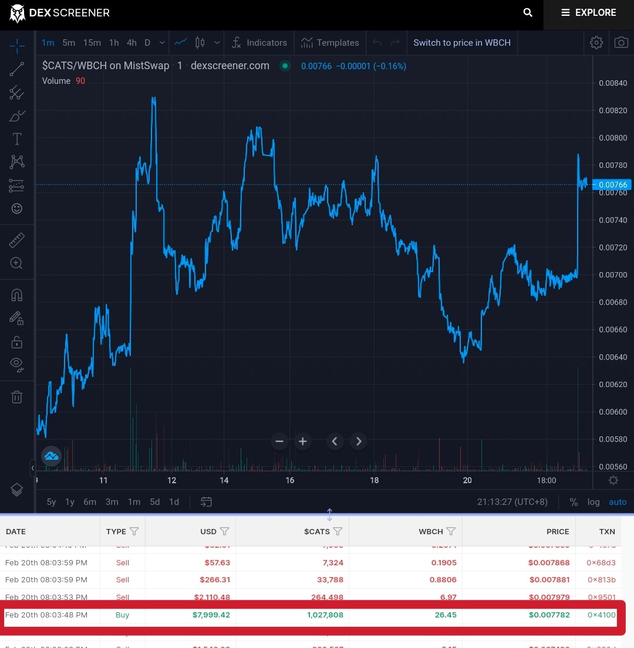Toggle percent scale option
The width and height of the screenshot is (634, 648).
(x=573, y=502)
